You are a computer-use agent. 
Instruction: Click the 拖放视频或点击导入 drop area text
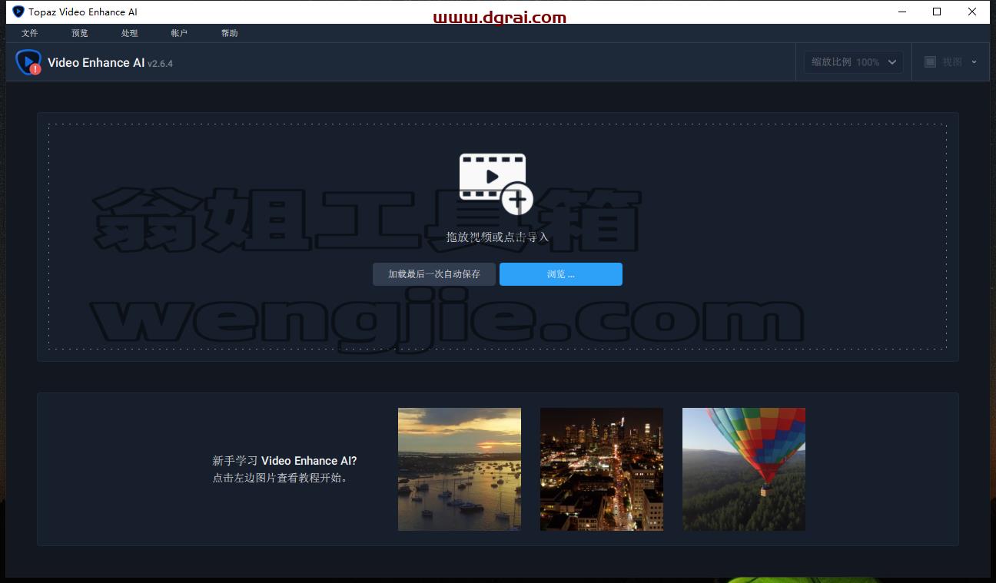coord(498,237)
